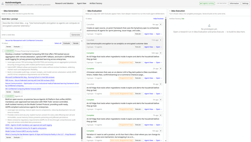Click Iterate below the Kings Research link
Viewport: 251px width, 142px height.
8,138
